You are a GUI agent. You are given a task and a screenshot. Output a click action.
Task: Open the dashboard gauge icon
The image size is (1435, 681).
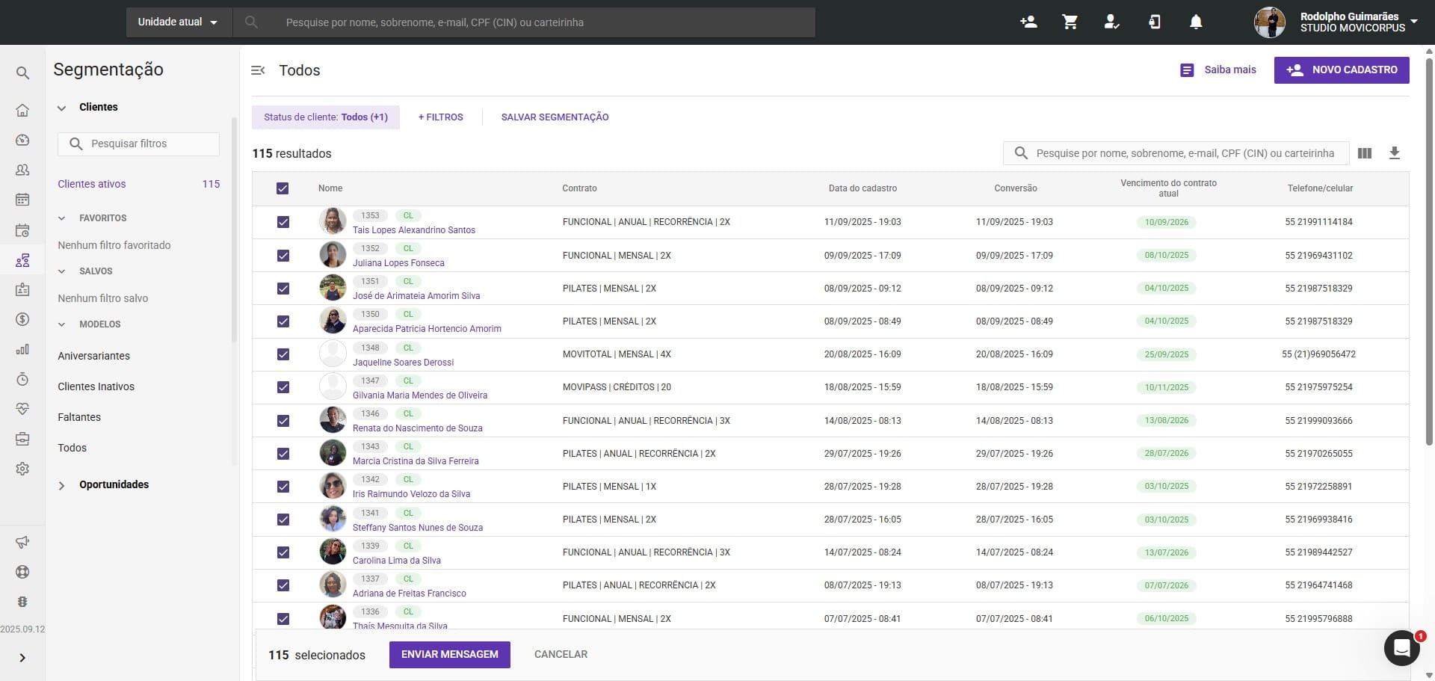click(22, 140)
